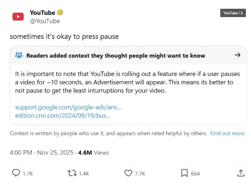Click the "Readers added context" header
The width and height of the screenshot is (251, 186).
click(x=116, y=56)
